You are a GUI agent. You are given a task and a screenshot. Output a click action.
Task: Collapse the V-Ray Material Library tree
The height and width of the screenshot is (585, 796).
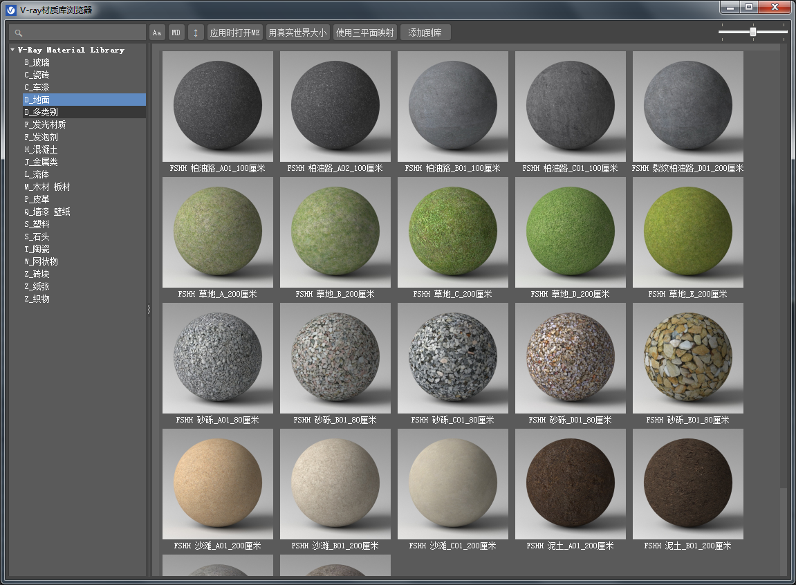coord(12,50)
